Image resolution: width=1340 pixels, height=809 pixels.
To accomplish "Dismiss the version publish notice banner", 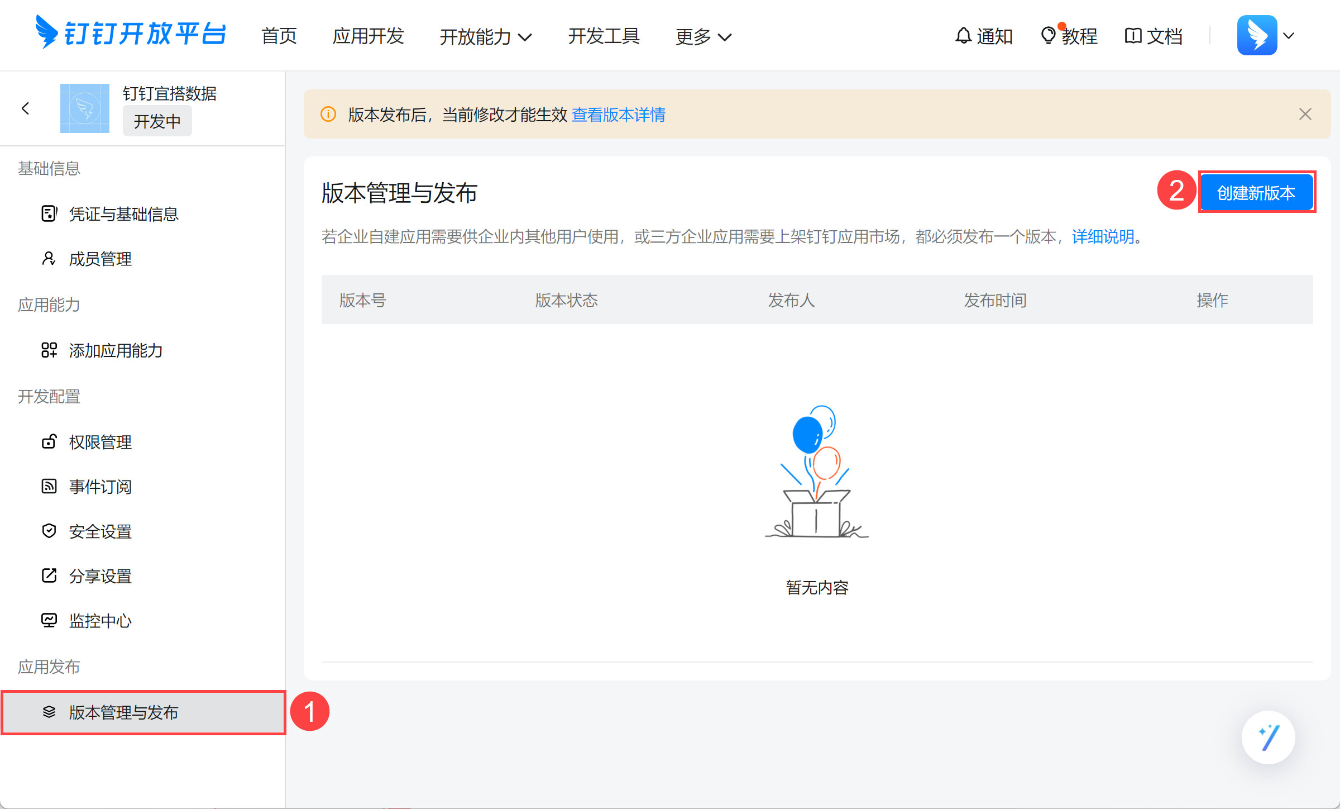I will click(x=1305, y=115).
